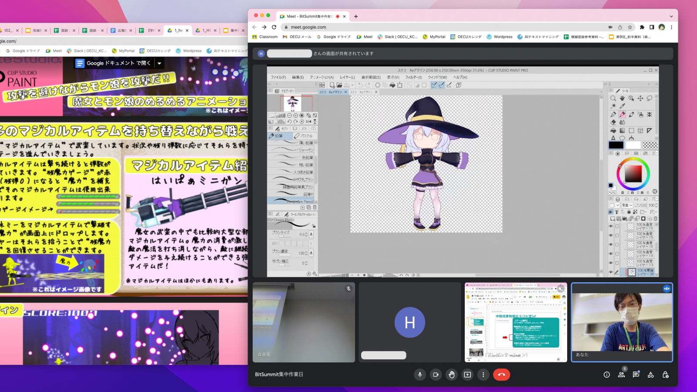
Task: Open Chrome side panel icon in Meet window
Action: (x=652, y=27)
